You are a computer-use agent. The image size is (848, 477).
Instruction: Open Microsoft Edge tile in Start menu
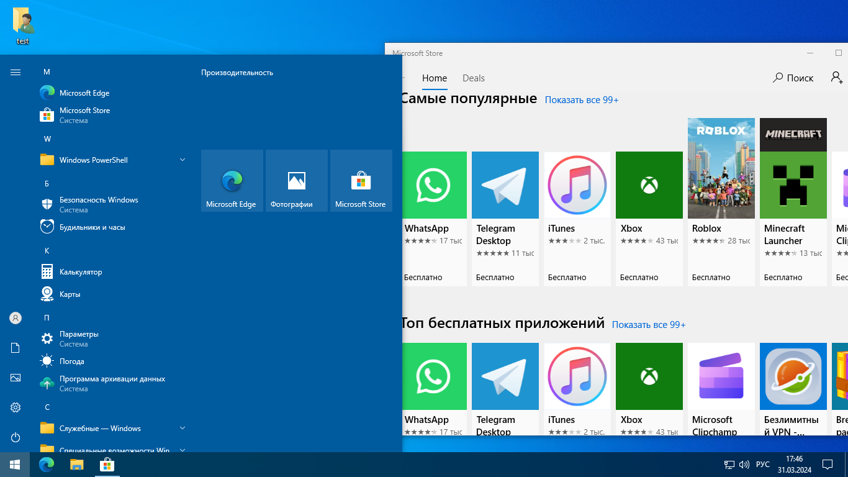[232, 181]
